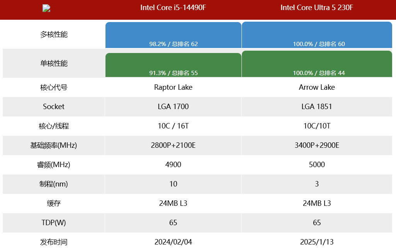Click the green bar showing 100.0% rank 44
Image resolution: width=396 pixels, height=248 pixels.
coord(317,64)
